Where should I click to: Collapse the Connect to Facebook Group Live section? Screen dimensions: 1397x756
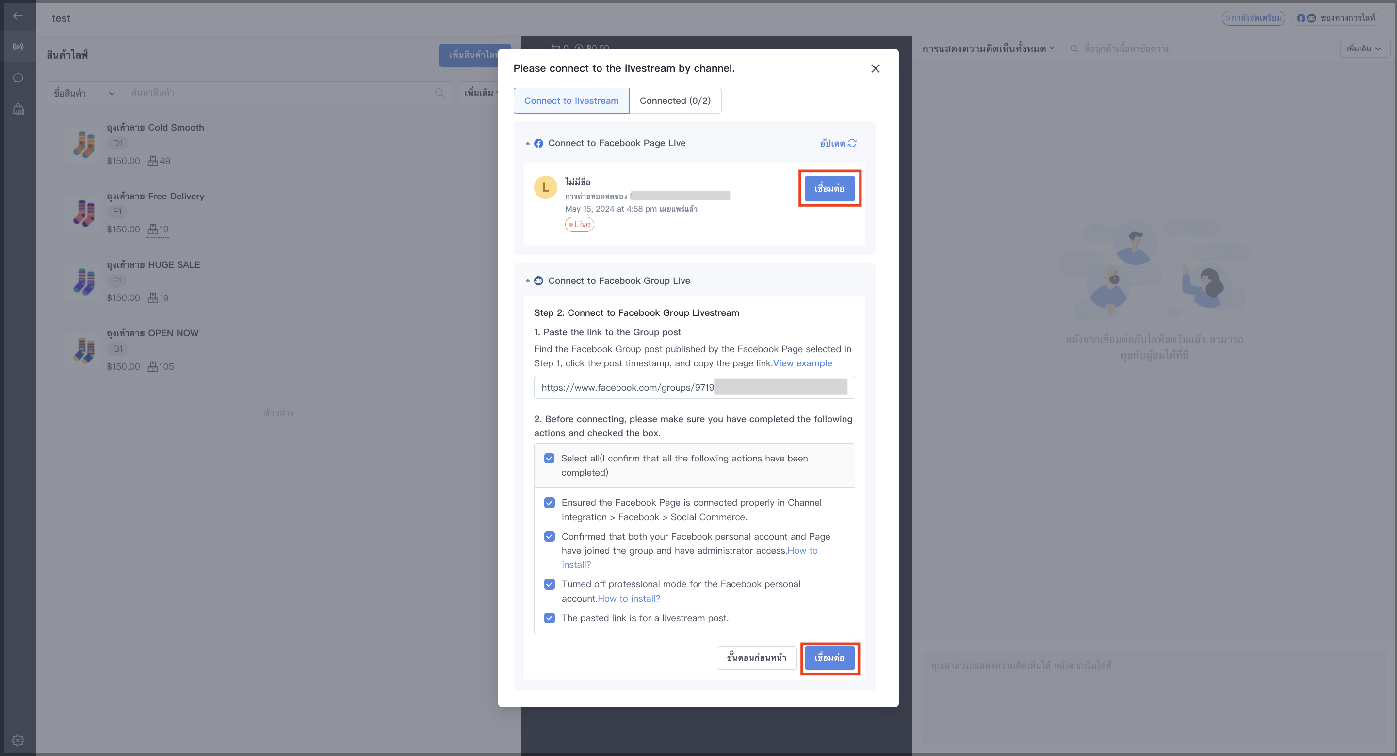pos(527,281)
